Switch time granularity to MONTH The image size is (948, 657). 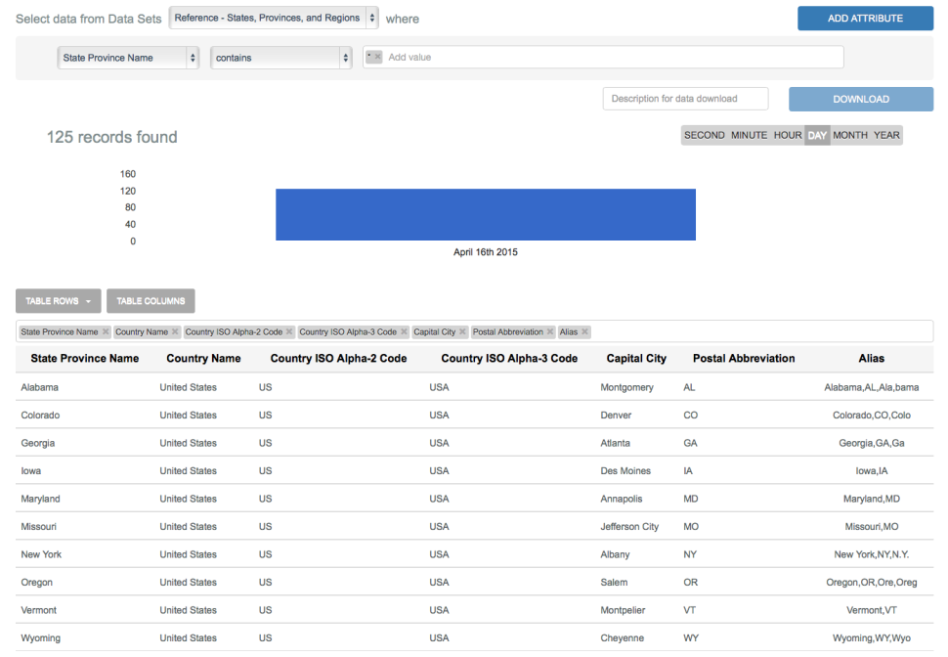coord(849,136)
